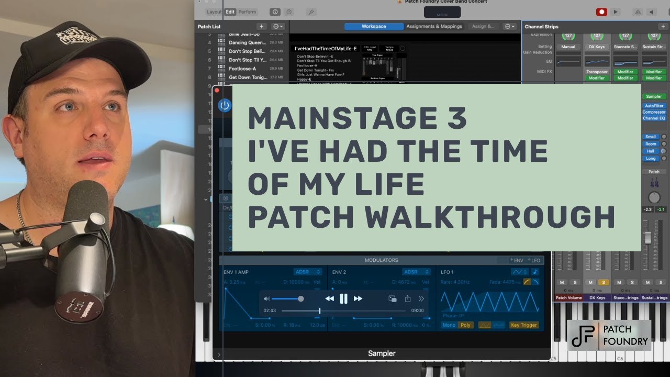Solo the Sustain strings channel strip
The image size is (670, 377).
tap(661, 282)
